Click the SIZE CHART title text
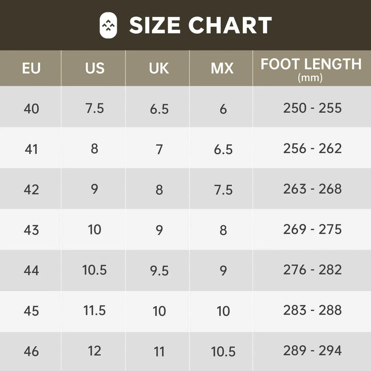This screenshot has height=371, width=371. pyautogui.click(x=200, y=26)
